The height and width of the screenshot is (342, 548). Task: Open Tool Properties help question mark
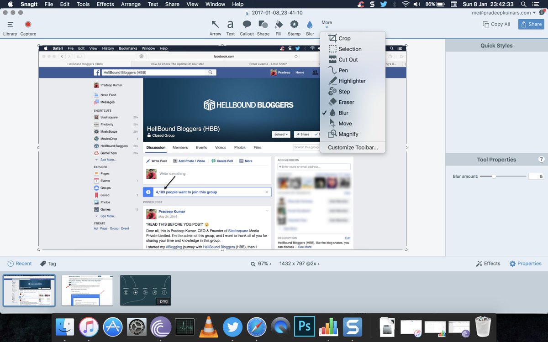[541, 159]
